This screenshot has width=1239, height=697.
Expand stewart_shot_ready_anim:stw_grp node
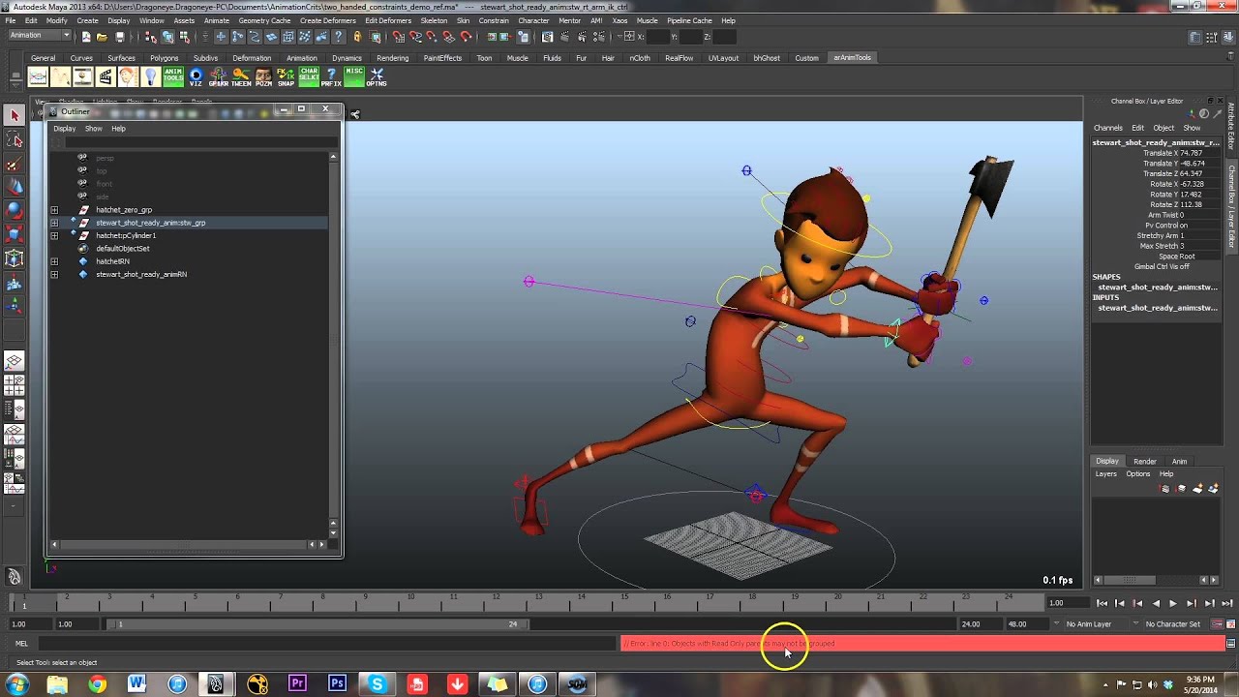pos(54,223)
